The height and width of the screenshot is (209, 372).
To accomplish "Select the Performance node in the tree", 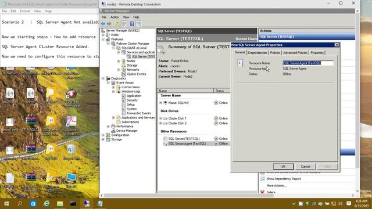I will coord(124,127).
